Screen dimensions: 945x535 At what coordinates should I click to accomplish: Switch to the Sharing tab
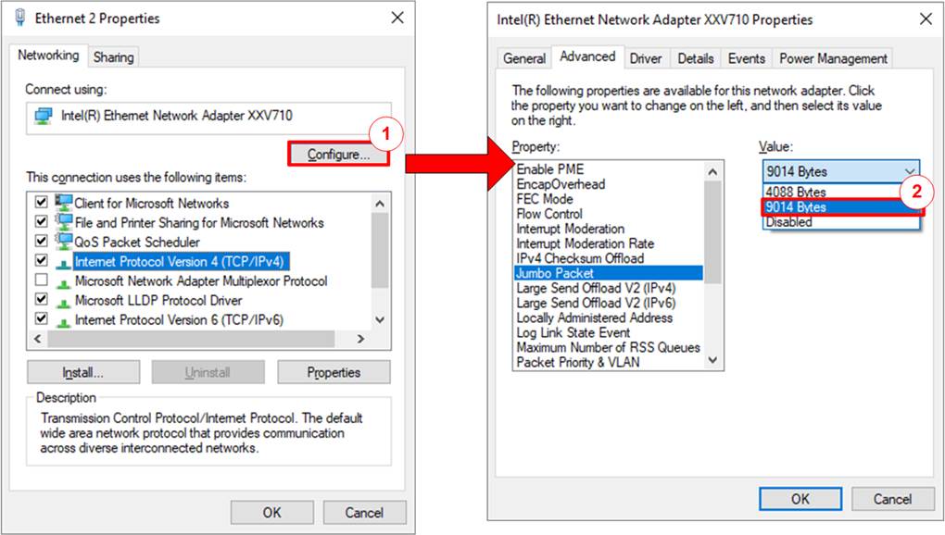113,57
